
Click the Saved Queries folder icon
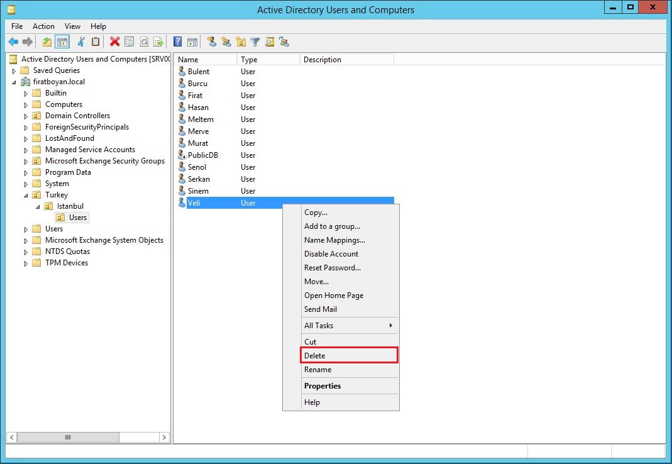coord(25,70)
